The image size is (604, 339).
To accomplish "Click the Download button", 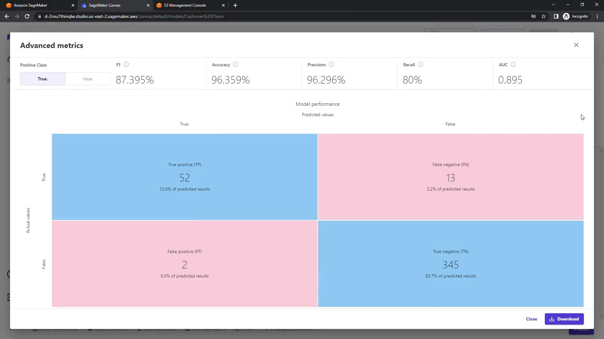I will (564, 319).
